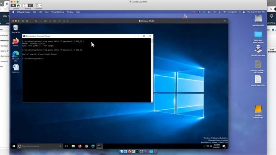Click the date and time in menu bar
Screen dimensions: 276x155
click(256, 12)
